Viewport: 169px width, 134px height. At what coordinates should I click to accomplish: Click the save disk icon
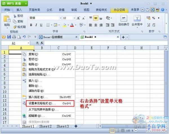[9, 37]
